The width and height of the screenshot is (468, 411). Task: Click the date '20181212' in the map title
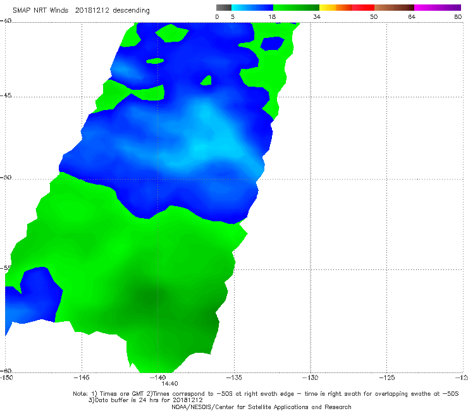(x=92, y=10)
